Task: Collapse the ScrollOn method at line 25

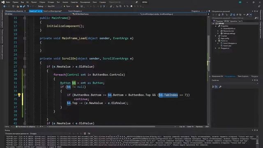Action: pos(25,58)
